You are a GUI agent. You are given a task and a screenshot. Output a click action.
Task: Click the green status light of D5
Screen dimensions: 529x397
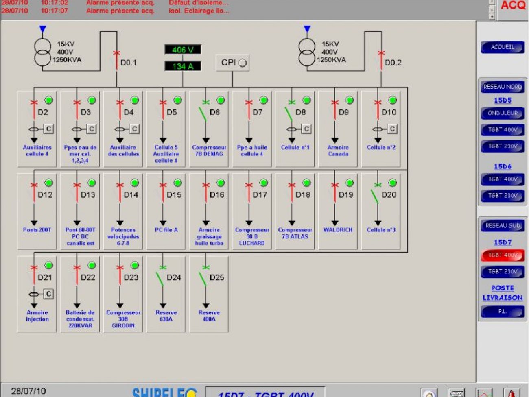tap(177, 100)
